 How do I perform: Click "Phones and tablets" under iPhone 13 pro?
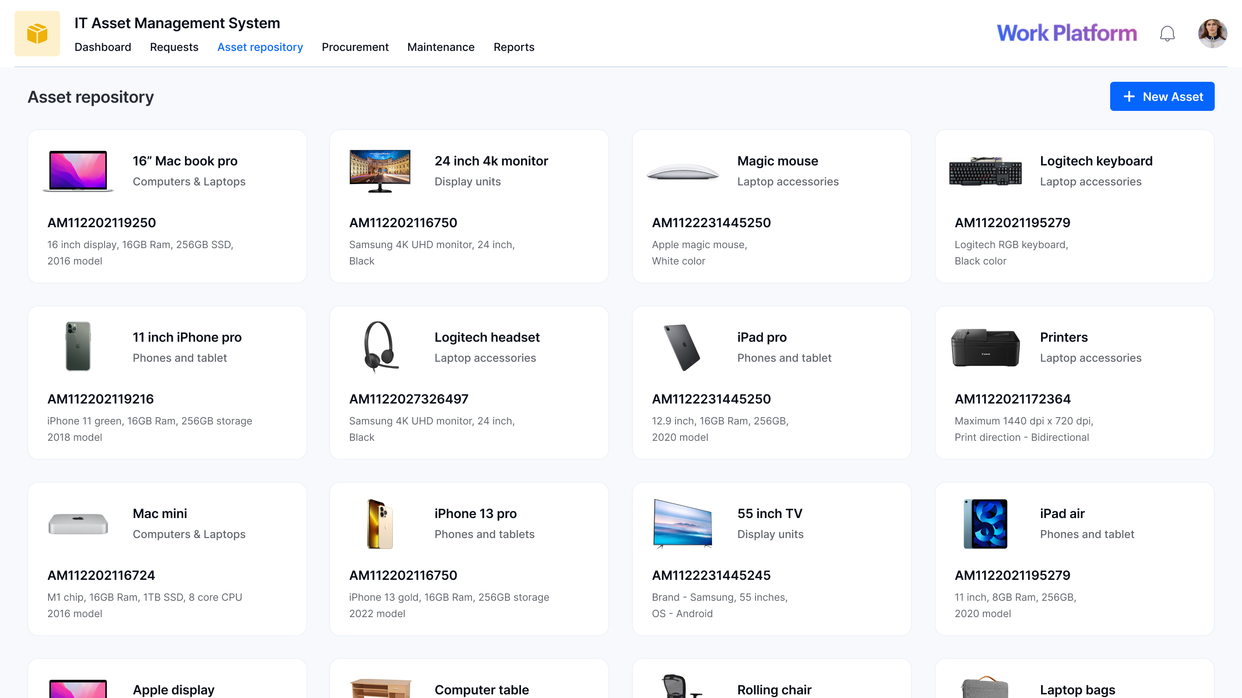click(484, 534)
